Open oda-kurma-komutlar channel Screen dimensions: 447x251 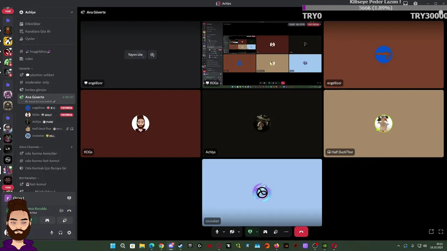pos(46,153)
